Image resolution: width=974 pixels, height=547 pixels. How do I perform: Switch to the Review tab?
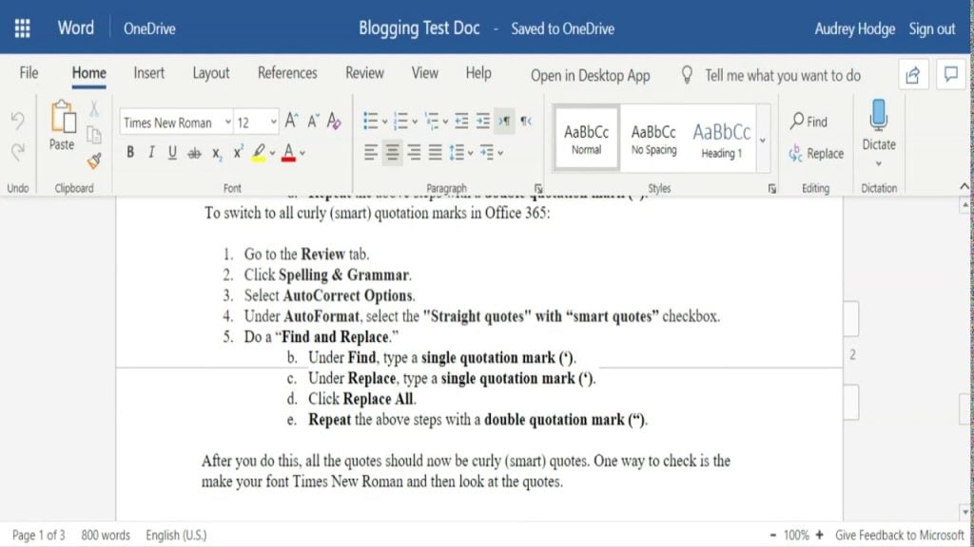click(x=364, y=73)
